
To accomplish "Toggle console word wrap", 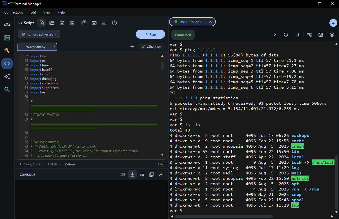I will [142, 174].
